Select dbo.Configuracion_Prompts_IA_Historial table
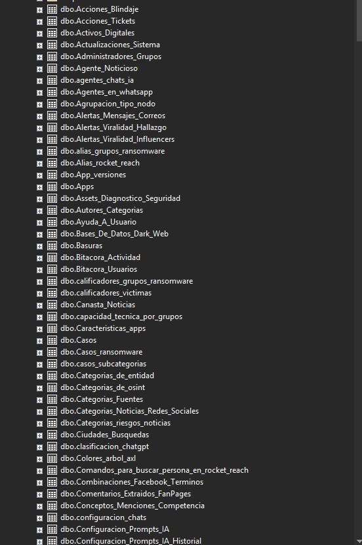Screen dimensions: 362x545 pos(131,541)
